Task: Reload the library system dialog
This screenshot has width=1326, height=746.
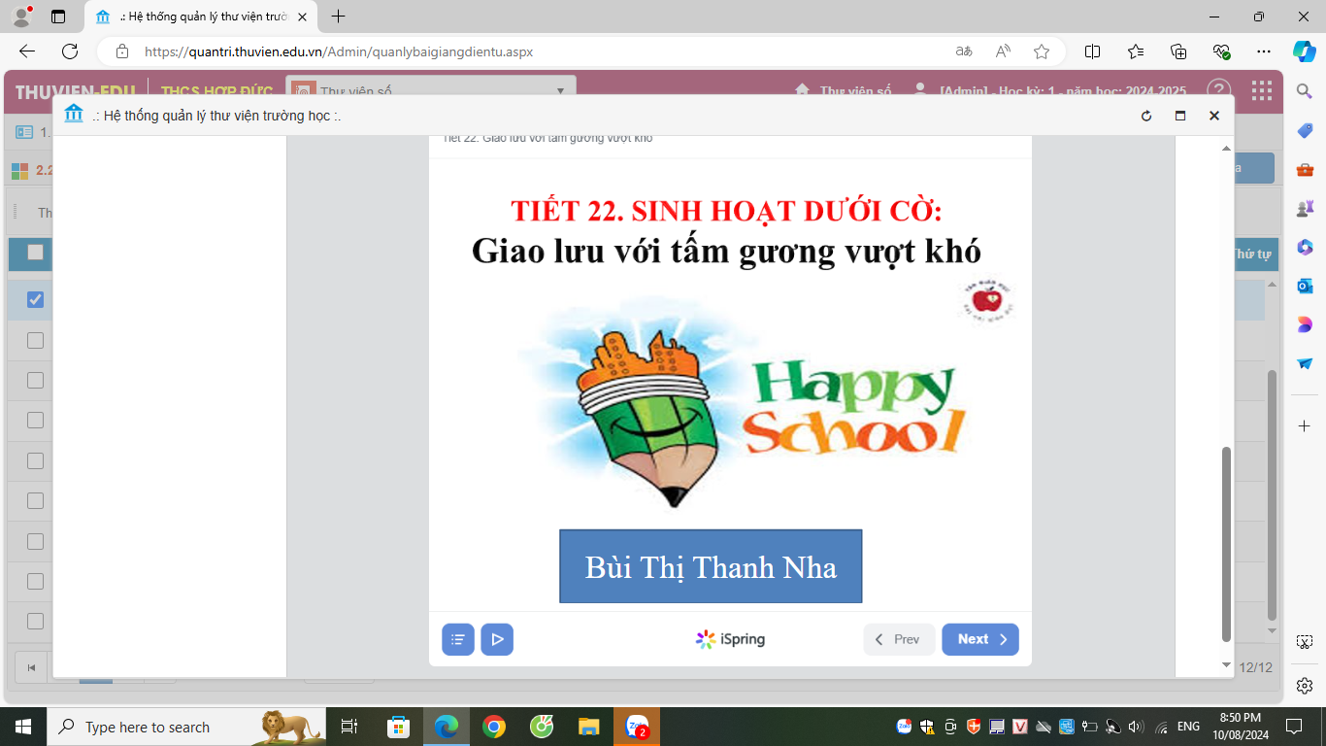Action: tap(1146, 116)
